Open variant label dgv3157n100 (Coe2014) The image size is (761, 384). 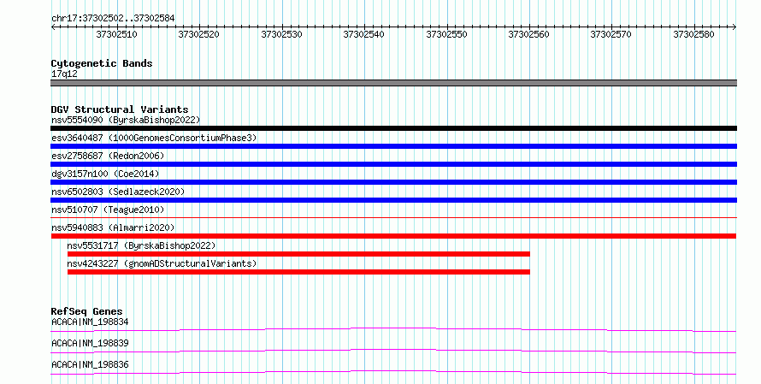(x=105, y=174)
